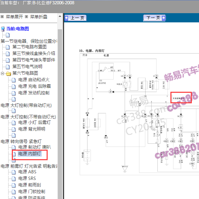The height and width of the screenshot is (199, 199).
Task: Click page icon of 电源 SRS
Action: click(14, 179)
